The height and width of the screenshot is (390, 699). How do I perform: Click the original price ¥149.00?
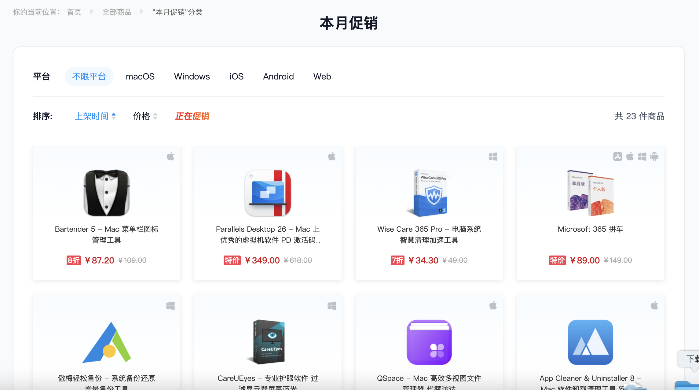(x=617, y=260)
